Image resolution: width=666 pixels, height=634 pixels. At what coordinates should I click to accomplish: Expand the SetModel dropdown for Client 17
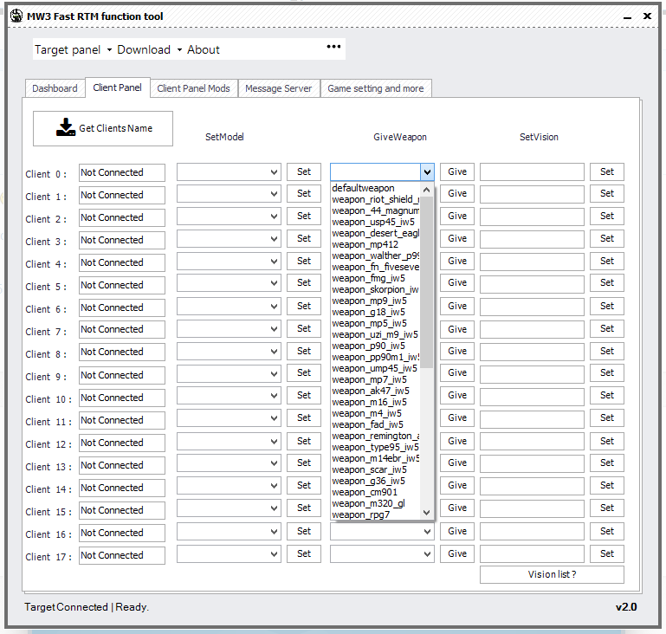(x=274, y=553)
